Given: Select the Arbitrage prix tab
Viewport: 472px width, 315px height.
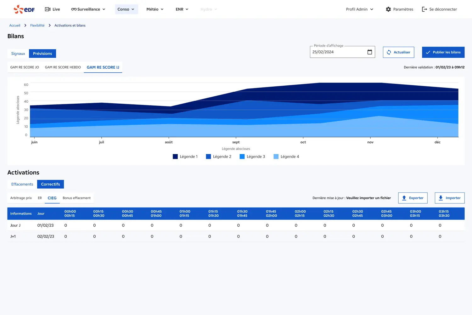Looking at the screenshot, I should click(x=21, y=198).
